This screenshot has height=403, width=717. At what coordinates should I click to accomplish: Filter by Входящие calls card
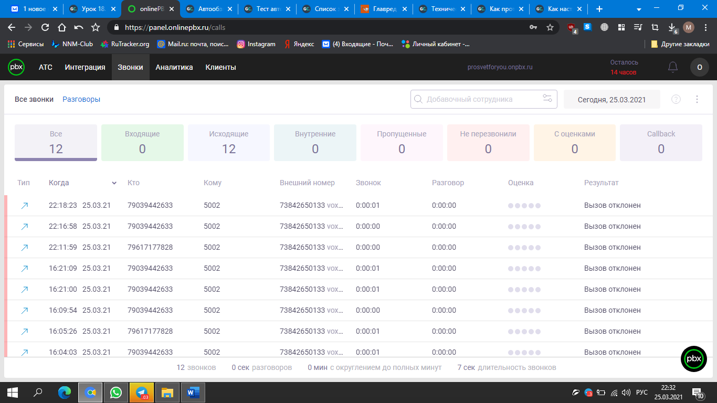(x=142, y=142)
